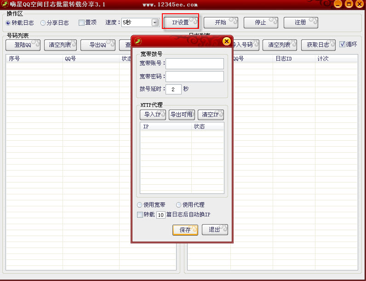Image resolution: width=366 pixels, height=281 pixels.
Task: Click the IP column header in proxy list
Action: (166, 127)
